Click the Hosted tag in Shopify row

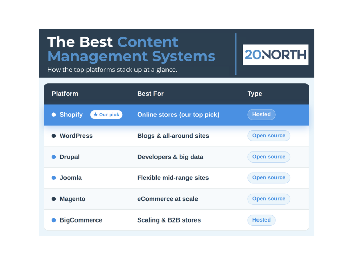pos(261,115)
